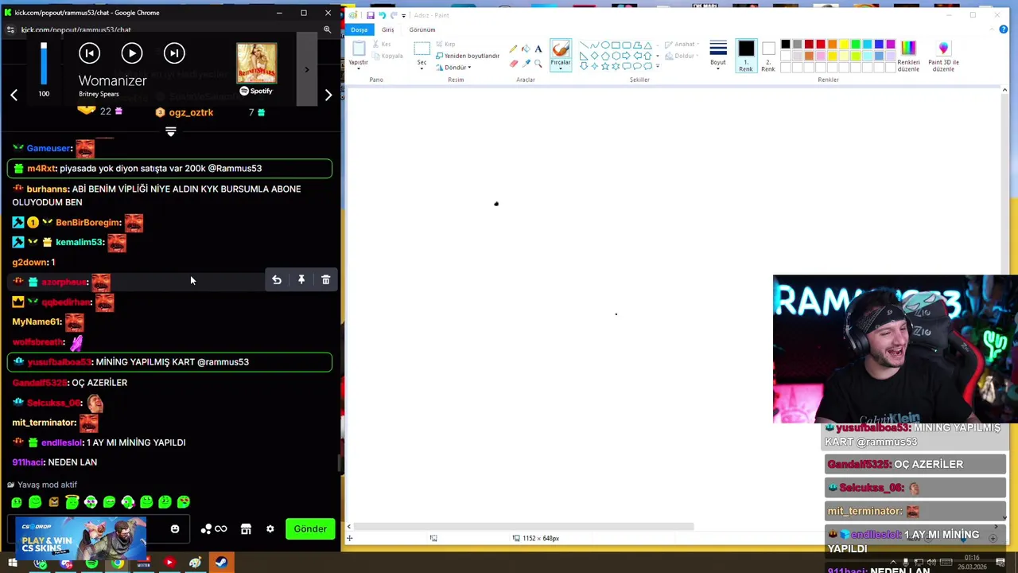This screenshot has width=1018, height=573.
Task: Collapse the chat leaderboard header chevron
Action: 170,132
